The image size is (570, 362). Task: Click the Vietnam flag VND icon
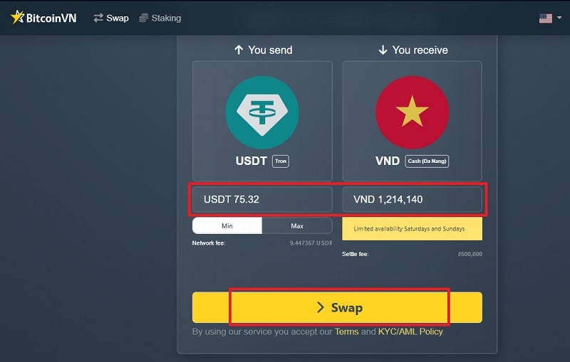[412, 112]
